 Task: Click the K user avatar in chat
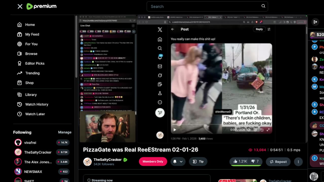point(314,79)
